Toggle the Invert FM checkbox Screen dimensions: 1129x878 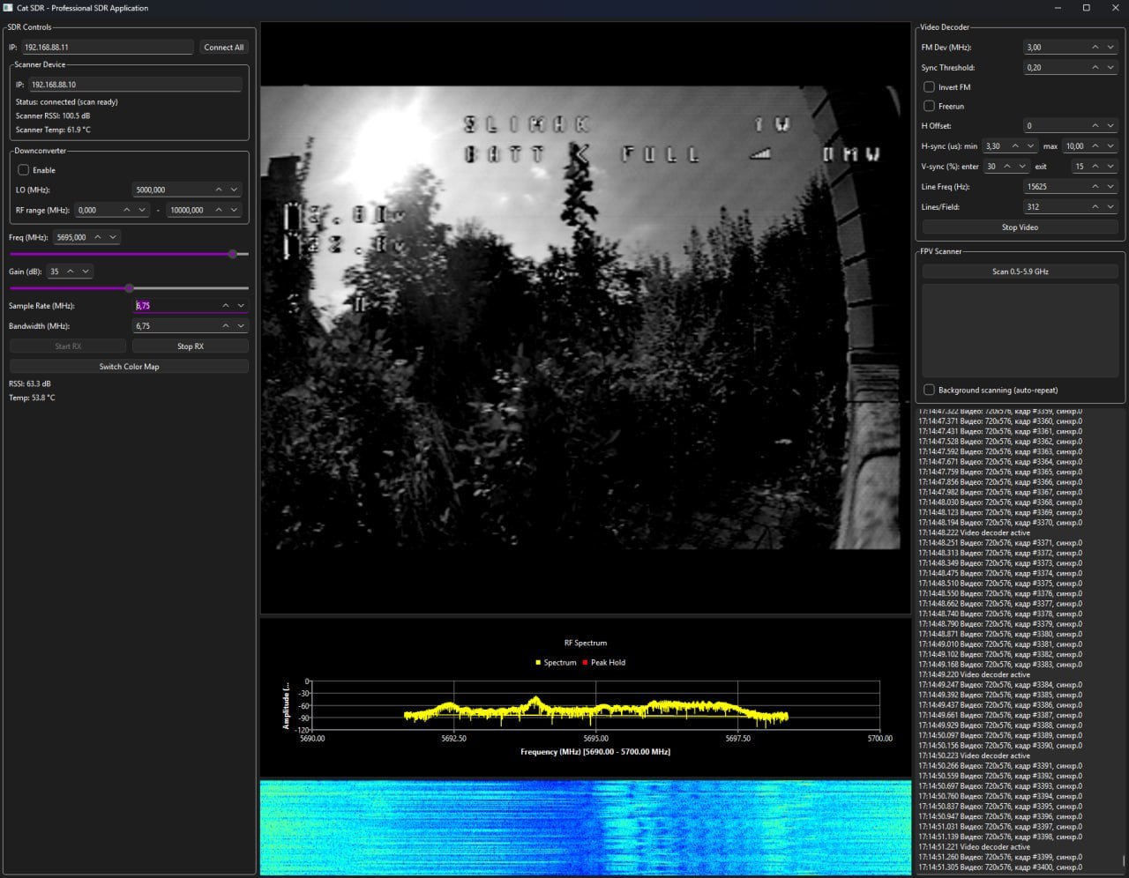[x=929, y=87]
